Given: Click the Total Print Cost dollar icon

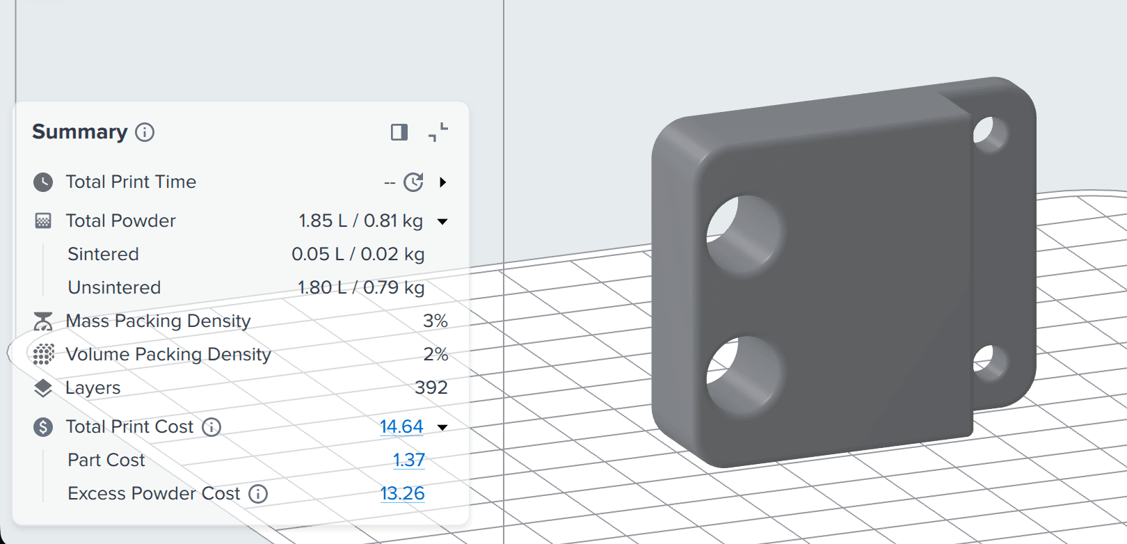Looking at the screenshot, I should click(x=43, y=427).
